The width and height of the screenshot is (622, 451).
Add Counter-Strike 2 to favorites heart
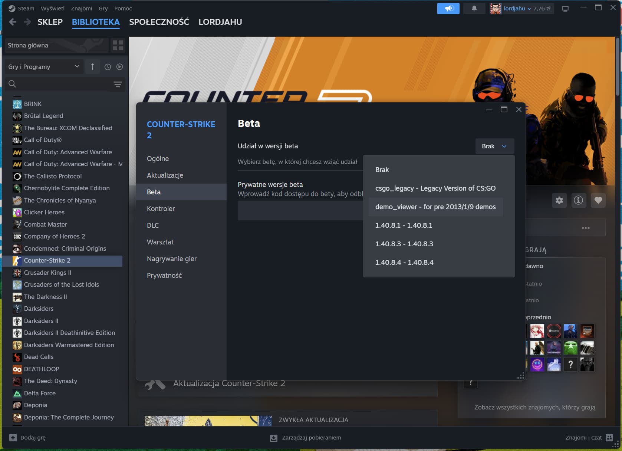598,200
